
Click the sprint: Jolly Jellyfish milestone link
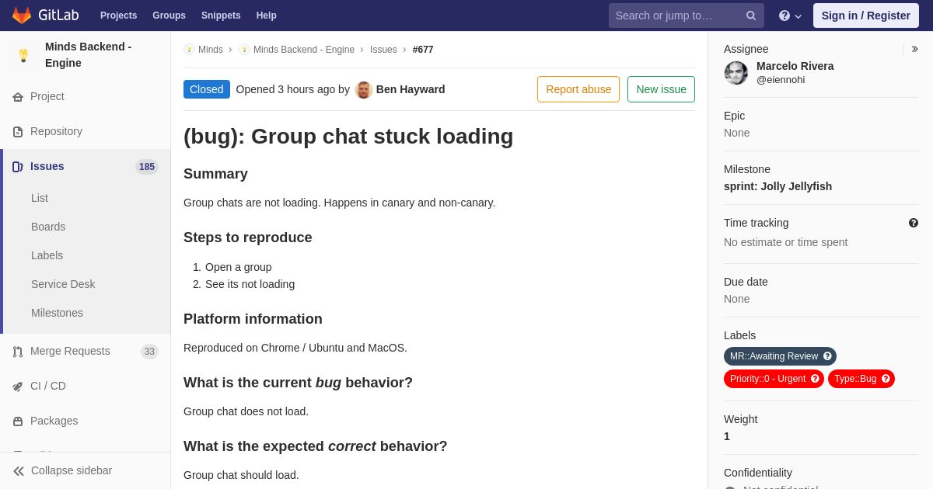pyautogui.click(x=777, y=187)
